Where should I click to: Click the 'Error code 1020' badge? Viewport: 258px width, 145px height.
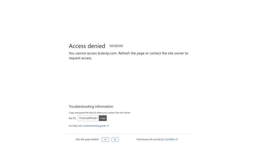[116, 46]
